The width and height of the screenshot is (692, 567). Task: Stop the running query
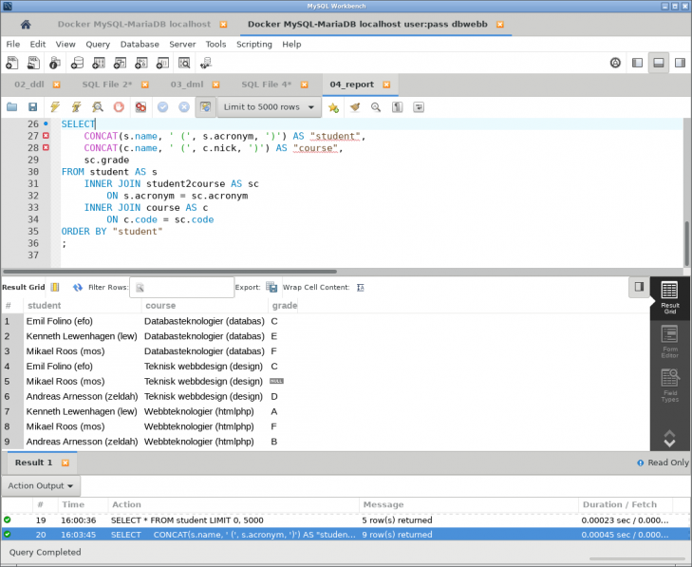[119, 107]
